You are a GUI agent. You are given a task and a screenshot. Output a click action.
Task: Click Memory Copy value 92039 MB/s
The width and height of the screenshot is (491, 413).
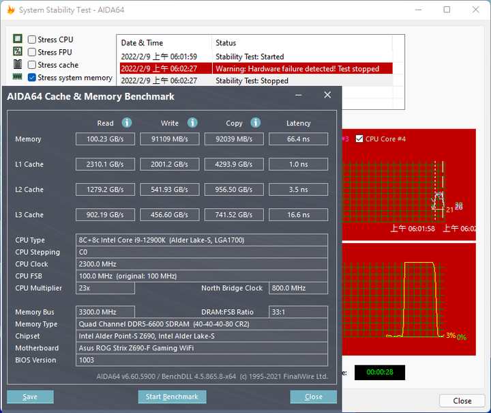(234, 139)
